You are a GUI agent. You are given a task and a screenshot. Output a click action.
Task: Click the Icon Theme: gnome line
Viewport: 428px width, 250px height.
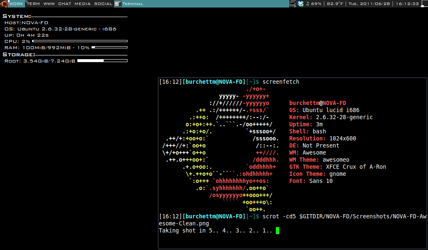(318, 174)
